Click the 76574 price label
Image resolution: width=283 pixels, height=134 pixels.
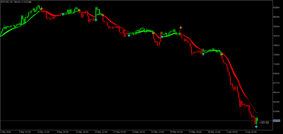[x=277, y=36]
